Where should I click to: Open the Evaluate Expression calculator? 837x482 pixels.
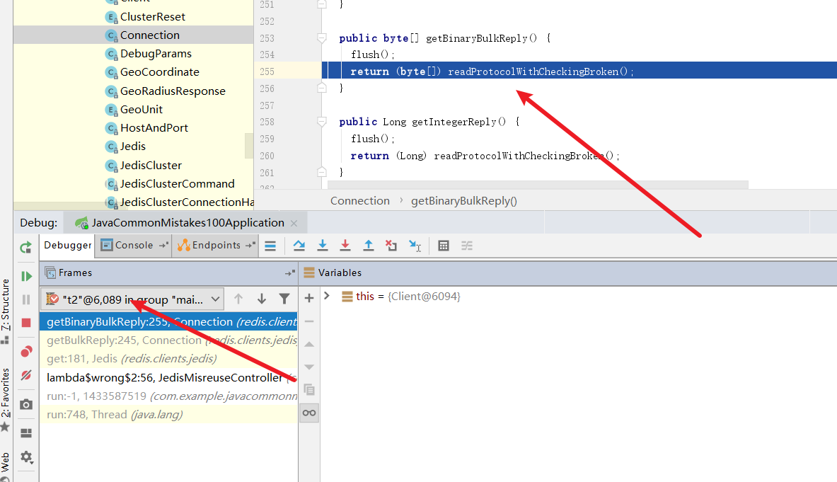pos(444,246)
